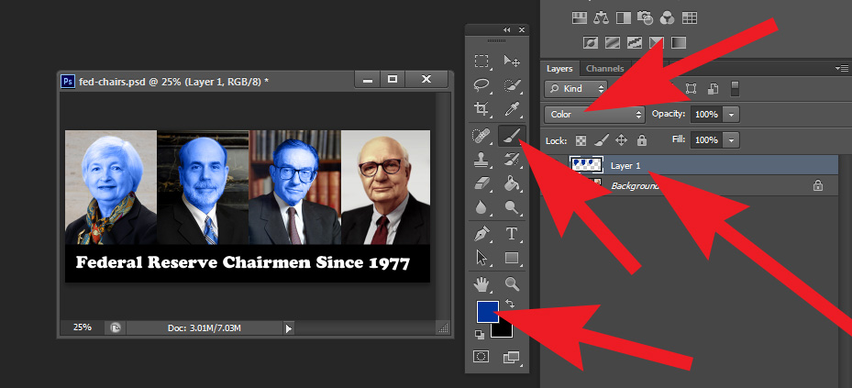Select the Dodge tool
The width and height of the screenshot is (852, 388).
512,207
